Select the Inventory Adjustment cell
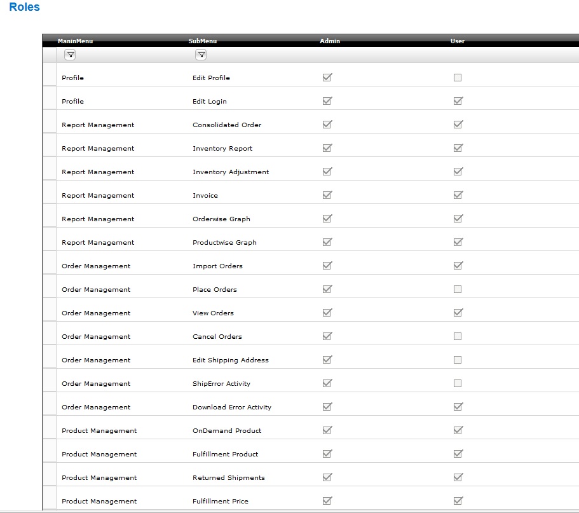 (231, 172)
